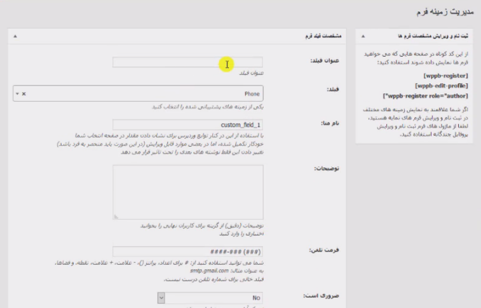The height and width of the screenshot is (308, 481).
Task: Focus the custom_field_1 meta name input
Action: coord(187,124)
